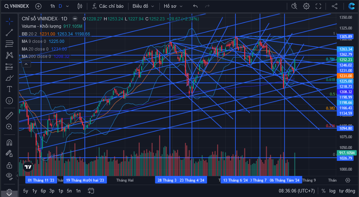
Task: Click the 917.105M volume label
Action: click(x=347, y=153)
